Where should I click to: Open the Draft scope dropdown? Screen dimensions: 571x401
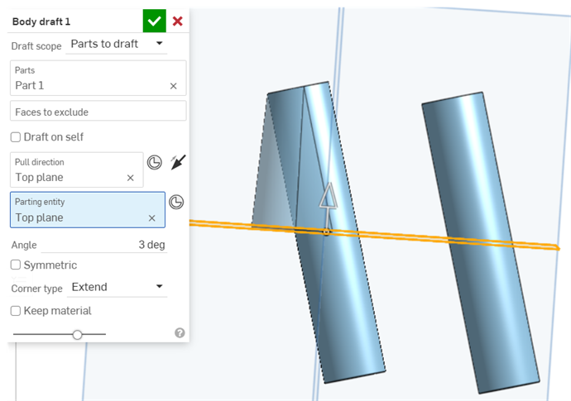point(116,44)
